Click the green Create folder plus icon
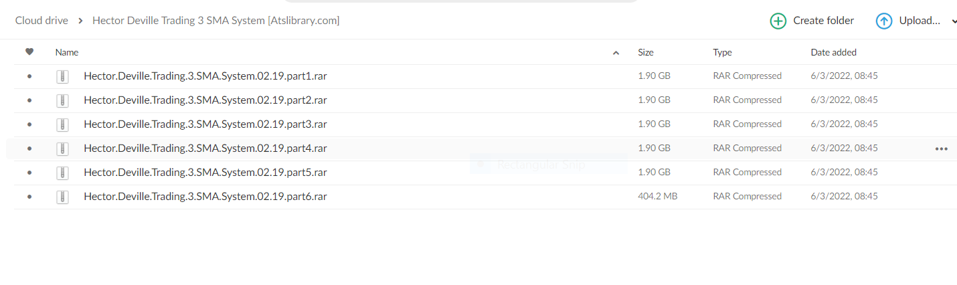 coord(778,21)
